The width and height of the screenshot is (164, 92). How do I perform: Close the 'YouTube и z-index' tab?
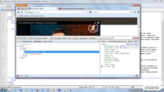tap(57, 8)
